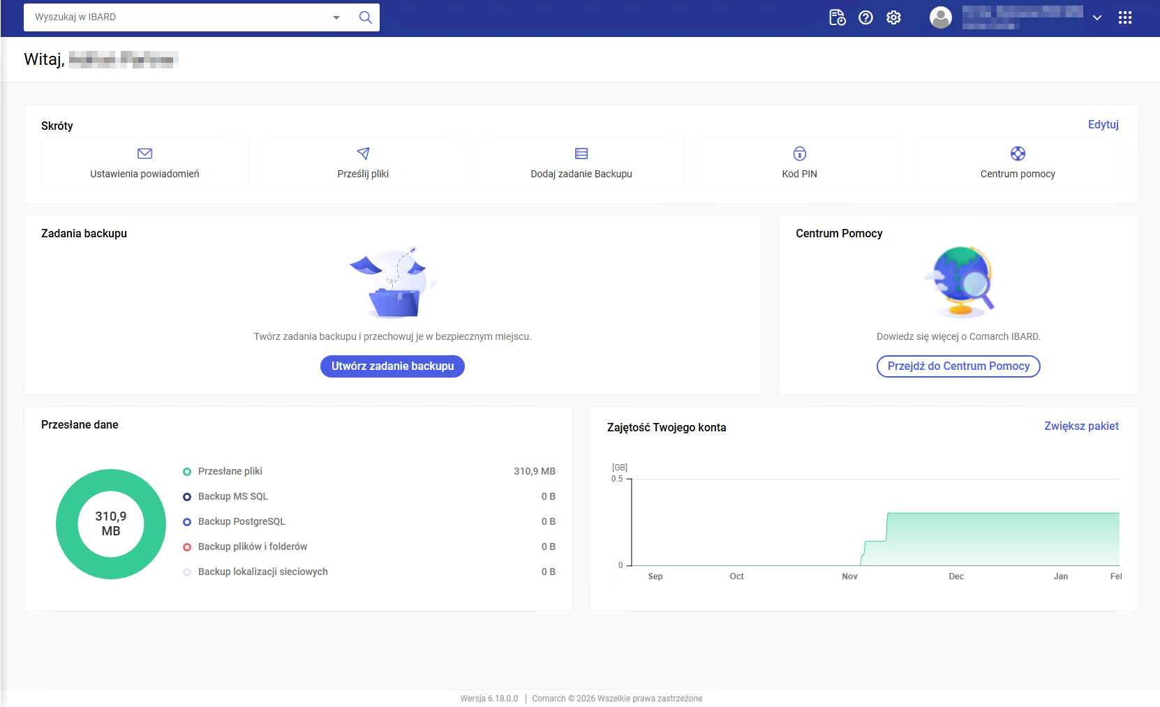Click the Zwiększ pakiet link
Image resolution: width=1160 pixels, height=707 pixels.
(1081, 426)
